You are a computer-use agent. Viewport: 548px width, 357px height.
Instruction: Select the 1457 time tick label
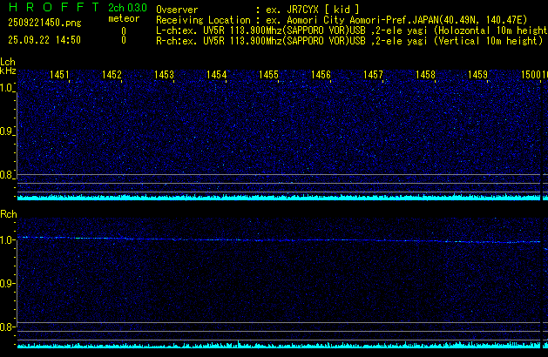click(373, 76)
